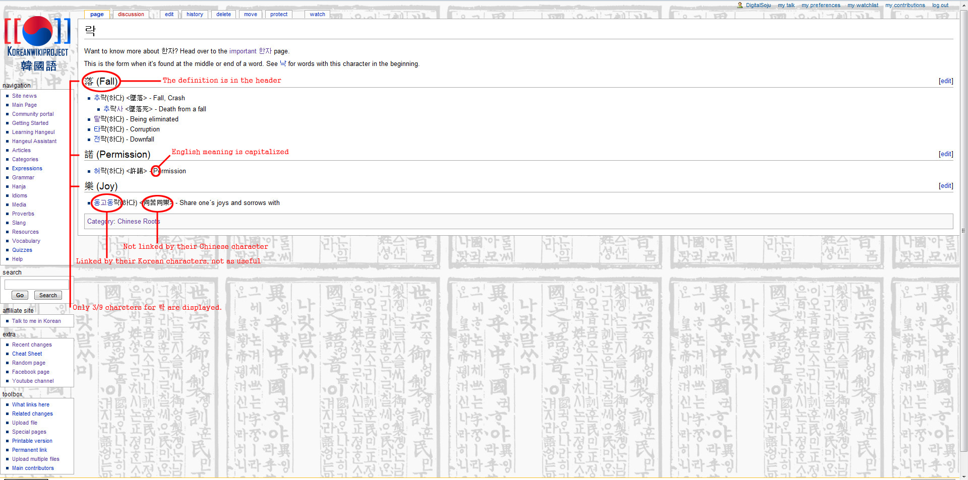Open Youtube channel link

tap(33, 381)
